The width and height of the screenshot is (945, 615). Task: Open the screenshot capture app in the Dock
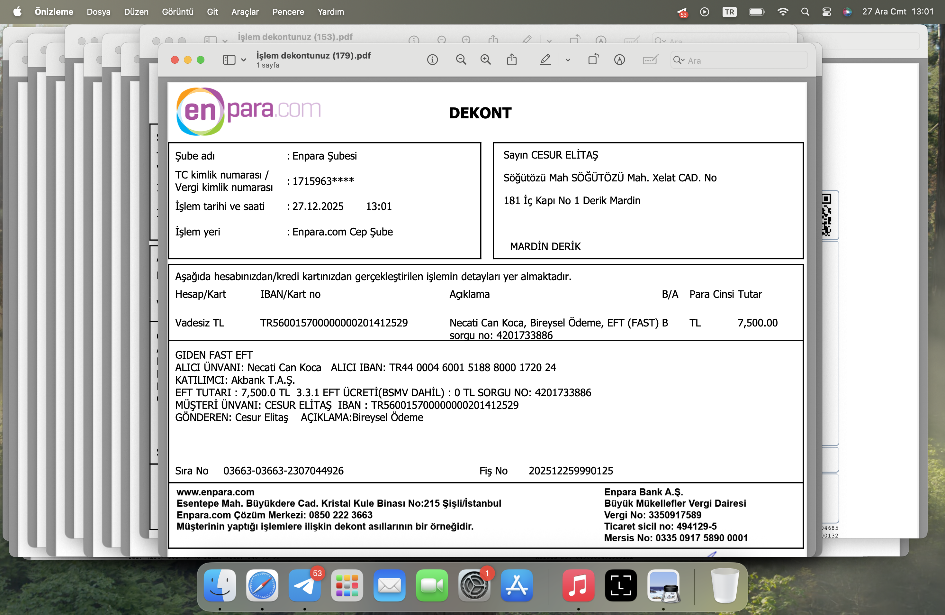(x=621, y=585)
